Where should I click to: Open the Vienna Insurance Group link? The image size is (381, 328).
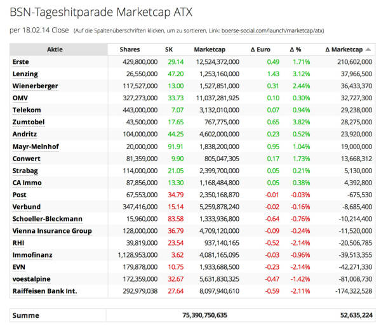pyautogui.click(x=52, y=231)
